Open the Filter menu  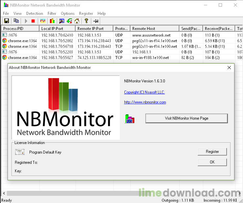tap(52, 14)
